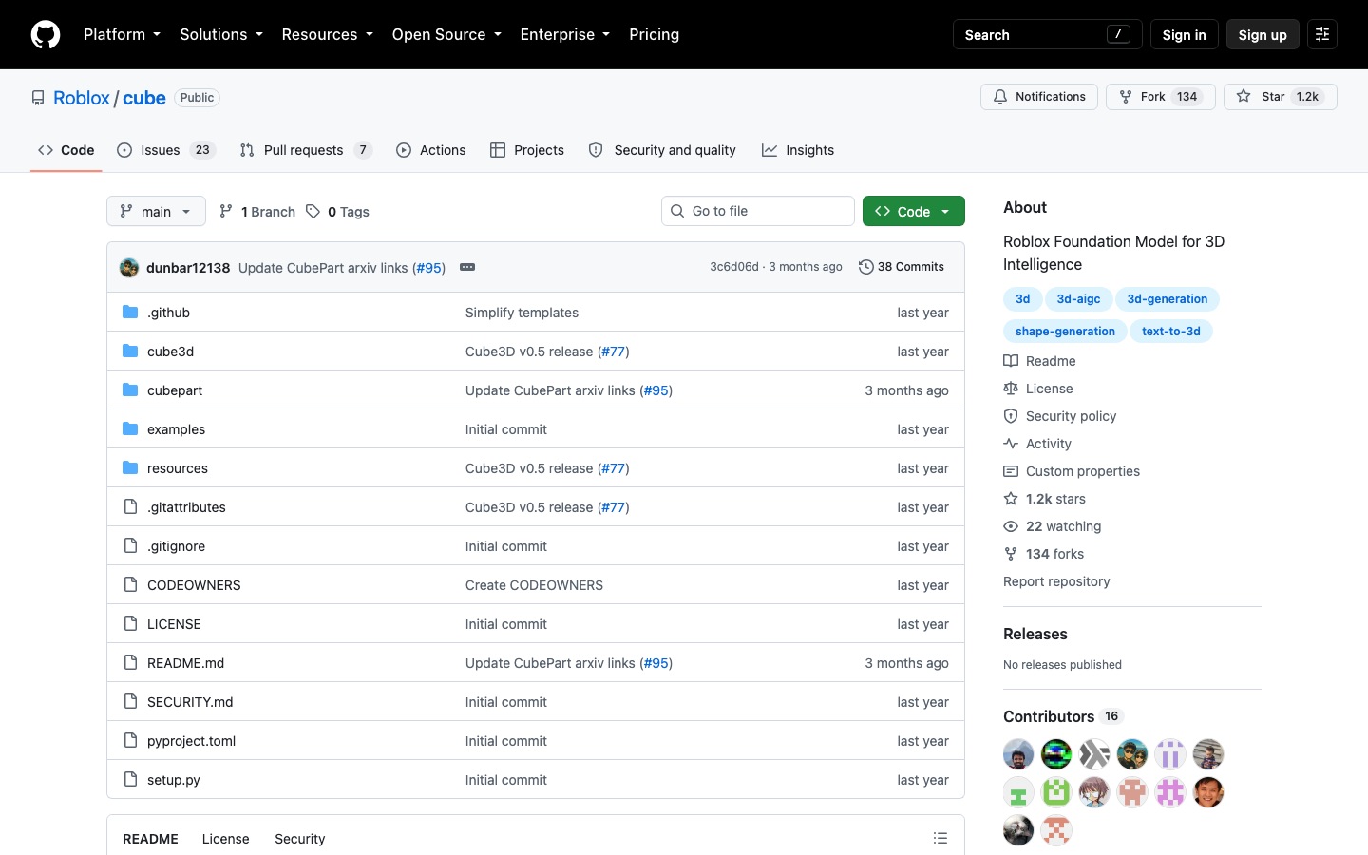Open the CODEOWNERS file
The image size is (1368, 855).
pos(194,585)
